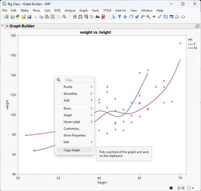Image resolution: width=201 pixels, height=191 pixels.
Task: Click the weight y-axis label
Action: (7, 105)
